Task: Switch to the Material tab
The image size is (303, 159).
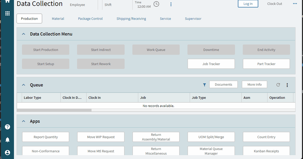Action: click(58, 19)
